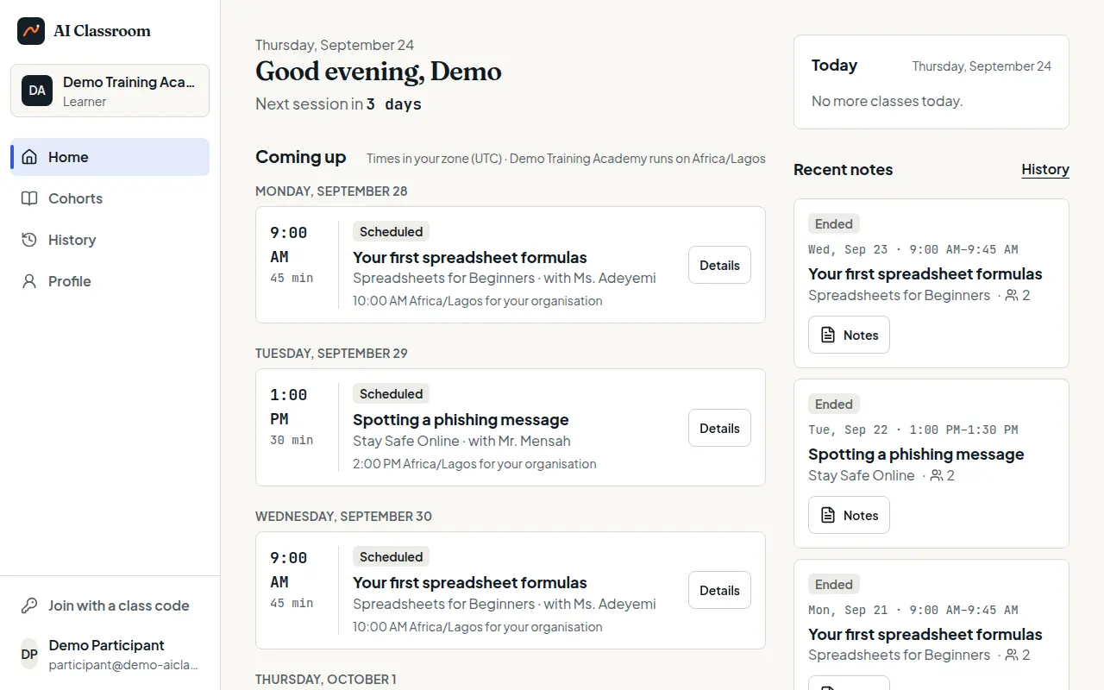Image resolution: width=1104 pixels, height=690 pixels.
Task: Click the DA organisation avatar badge
Action: pos(37,91)
